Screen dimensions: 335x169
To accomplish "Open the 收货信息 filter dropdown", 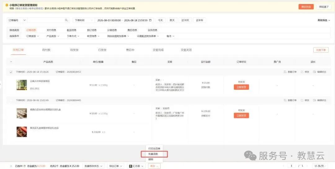I will tap(93, 36).
